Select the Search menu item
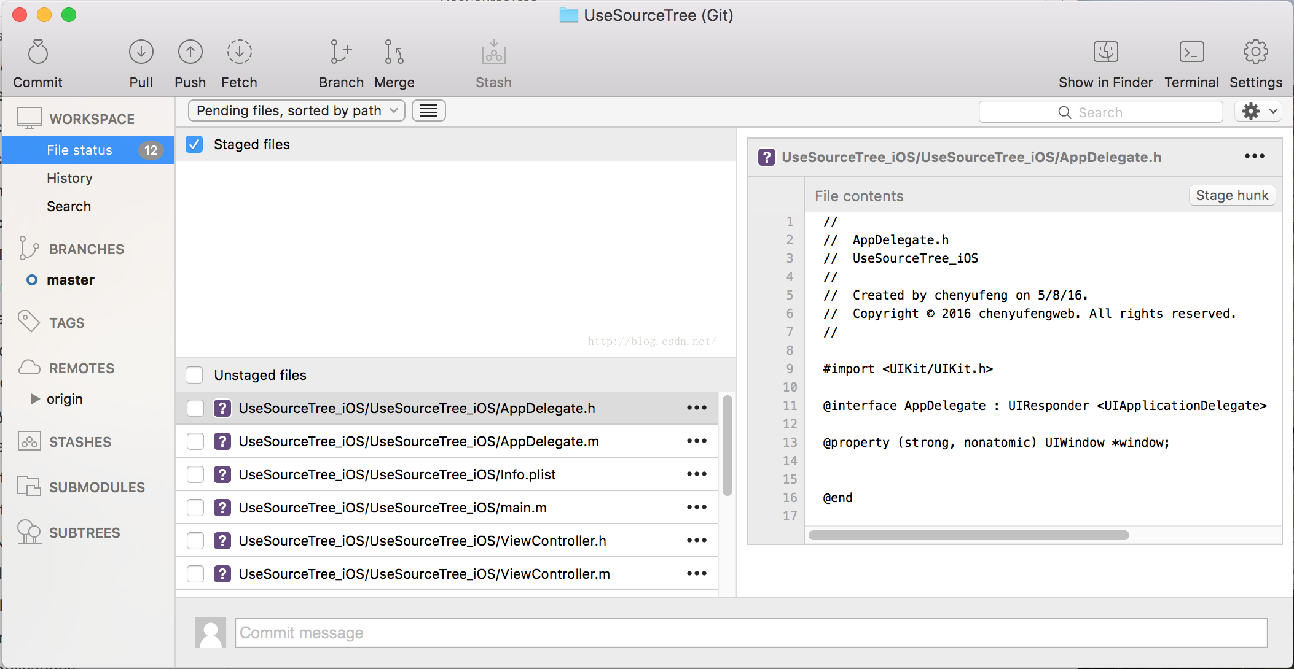The height and width of the screenshot is (669, 1294). (x=68, y=206)
